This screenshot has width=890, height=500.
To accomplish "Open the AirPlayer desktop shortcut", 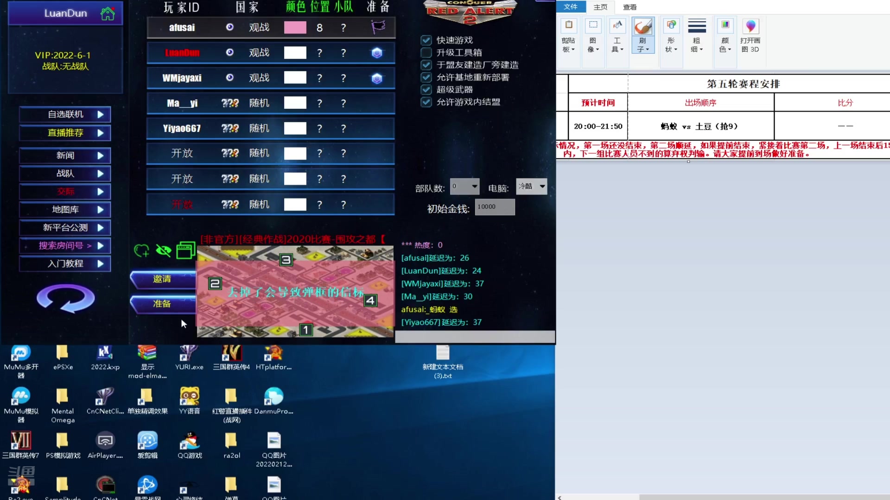I will coord(105,445).
